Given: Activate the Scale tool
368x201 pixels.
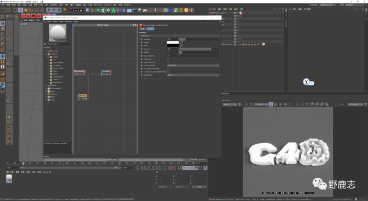Looking at the screenshot, I should (26, 10).
